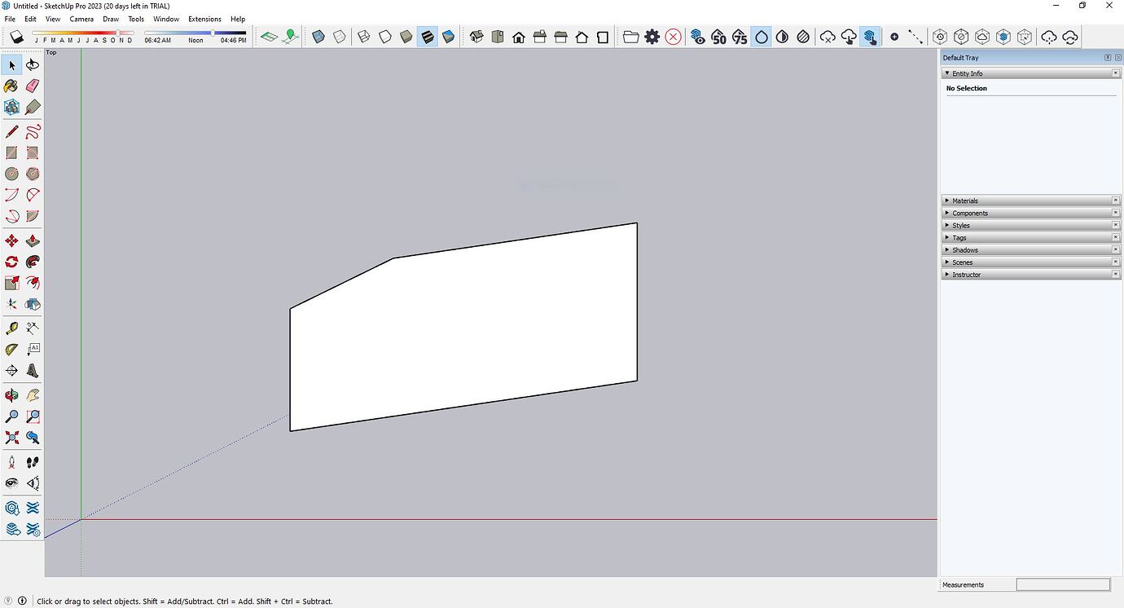Select the Eraser tool
Image resolution: width=1124 pixels, height=608 pixels.
pyautogui.click(x=33, y=86)
